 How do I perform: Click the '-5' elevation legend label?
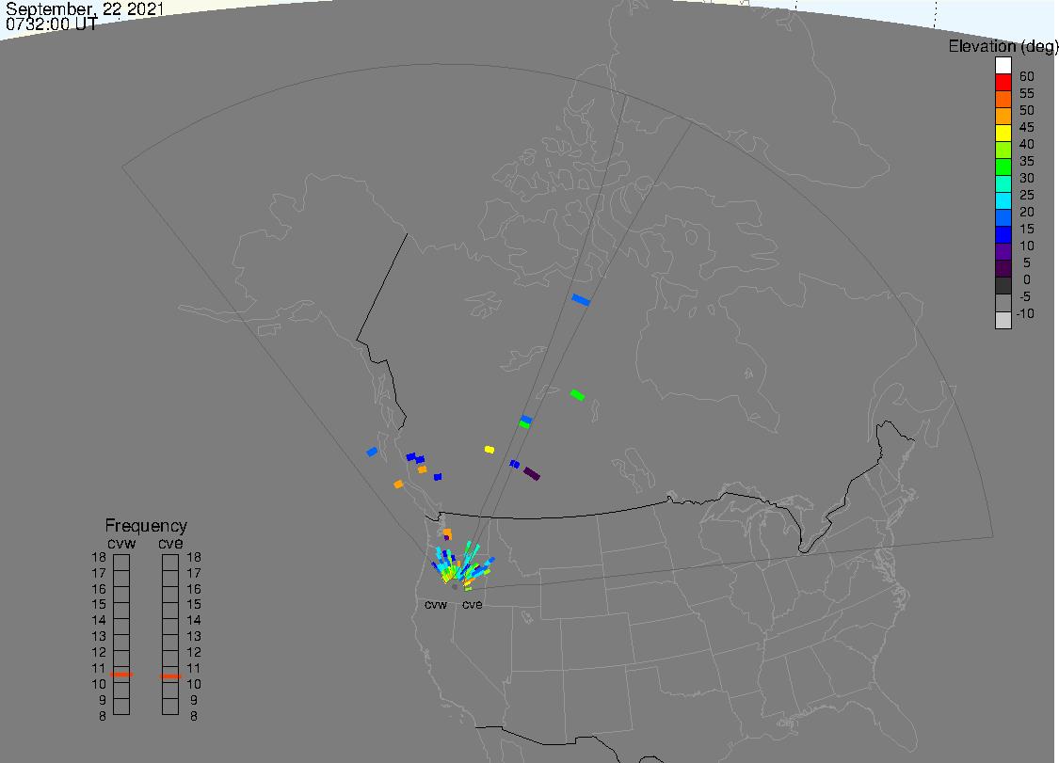pos(1024,296)
